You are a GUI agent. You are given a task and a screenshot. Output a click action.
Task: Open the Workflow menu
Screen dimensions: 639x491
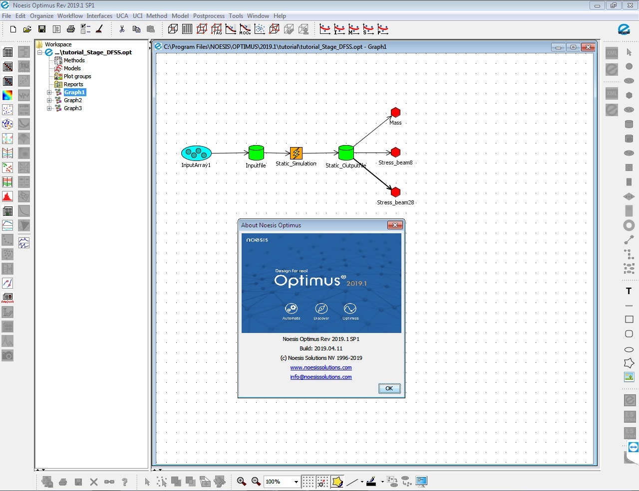pyautogui.click(x=70, y=16)
